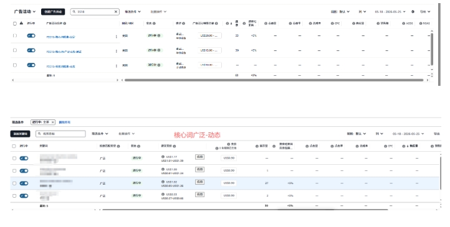The width and height of the screenshot is (450, 227).
Task: Click the 进行中 status info icon on the US$10.00 campaign row
Action: point(159,65)
